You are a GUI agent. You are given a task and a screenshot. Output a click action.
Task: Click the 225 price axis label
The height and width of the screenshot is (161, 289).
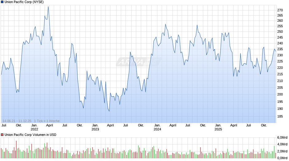click(280, 62)
